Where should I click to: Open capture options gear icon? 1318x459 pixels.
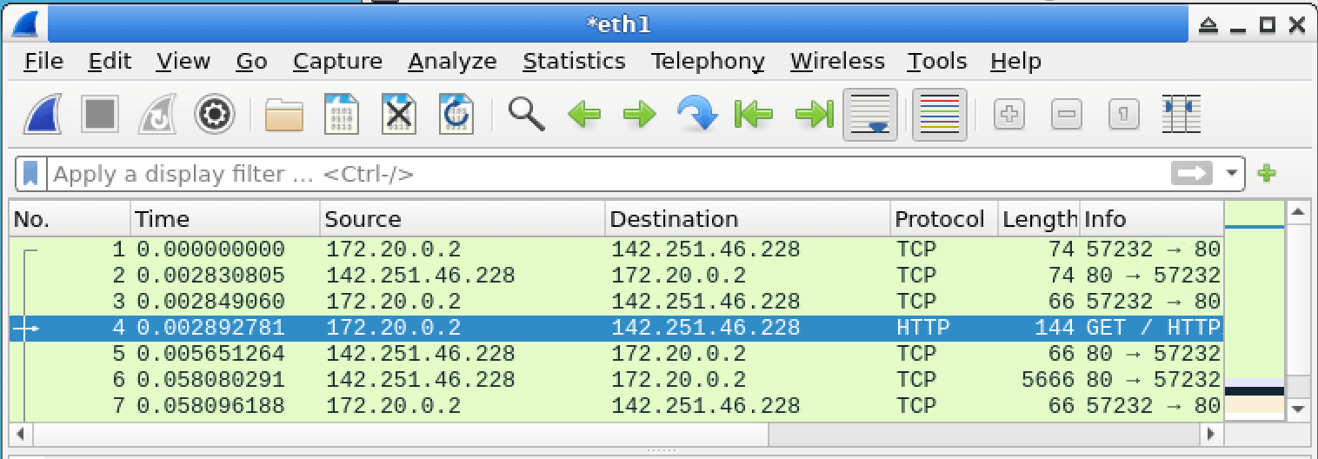pyautogui.click(x=214, y=114)
